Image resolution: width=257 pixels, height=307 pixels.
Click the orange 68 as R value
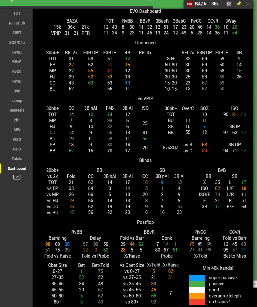click(204, 145)
